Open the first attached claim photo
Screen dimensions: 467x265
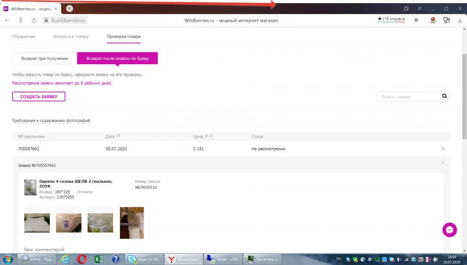[x=37, y=223]
